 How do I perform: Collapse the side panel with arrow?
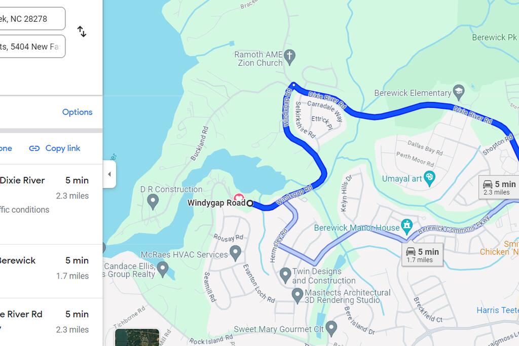109,174
